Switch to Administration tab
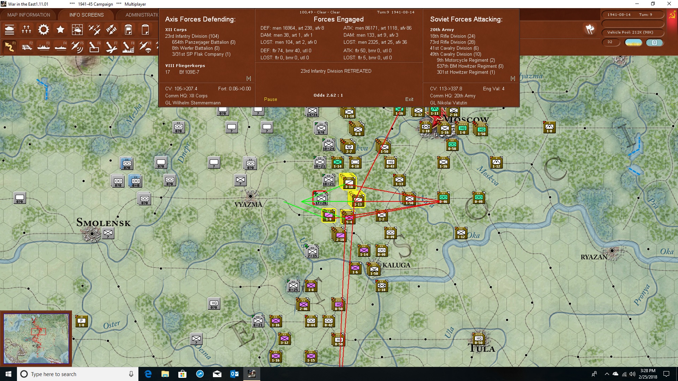Viewport: 678px width, 381px height. (142, 15)
